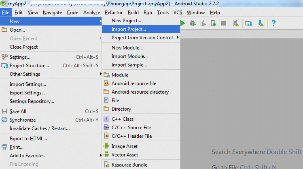
Task: Expand the Other Settings submenu
Action: pos(25,74)
